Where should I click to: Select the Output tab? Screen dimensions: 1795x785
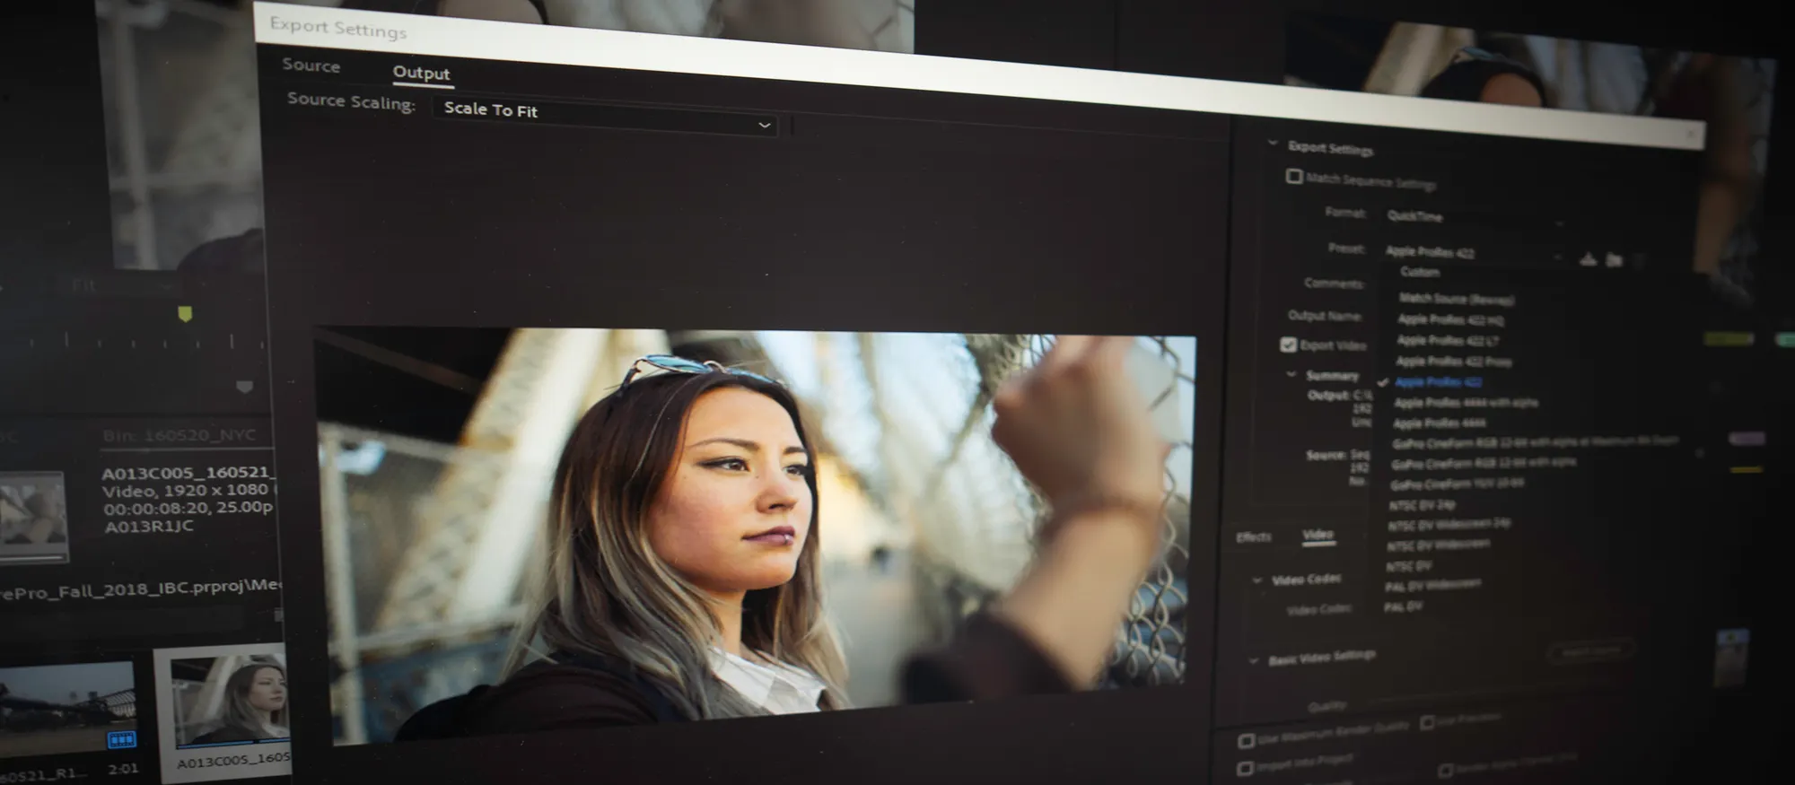(x=422, y=74)
